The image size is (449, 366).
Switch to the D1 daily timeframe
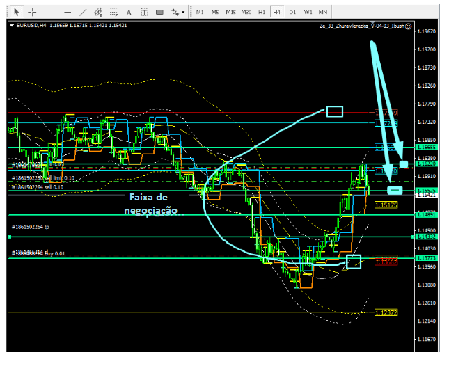tap(292, 12)
